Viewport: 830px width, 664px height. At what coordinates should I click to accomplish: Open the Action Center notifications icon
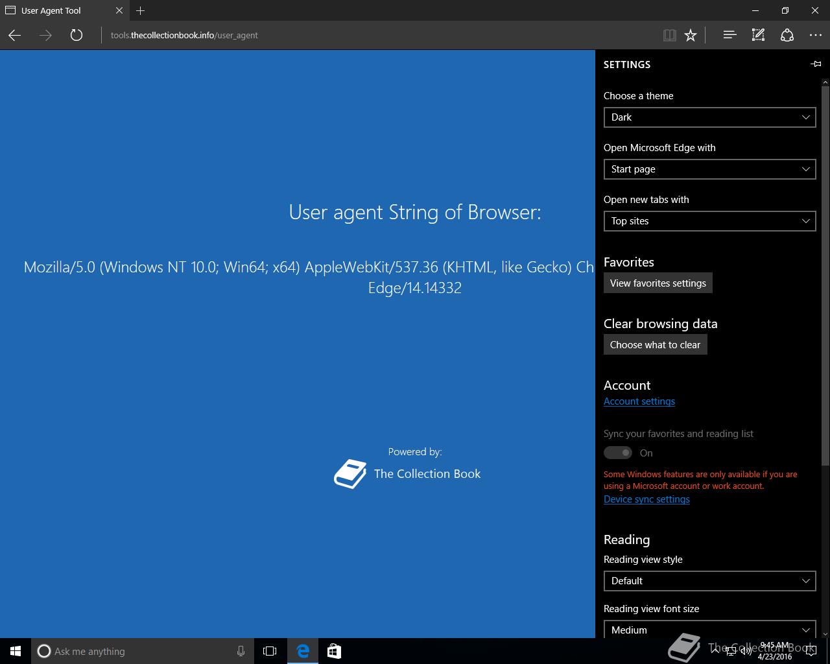(x=811, y=651)
